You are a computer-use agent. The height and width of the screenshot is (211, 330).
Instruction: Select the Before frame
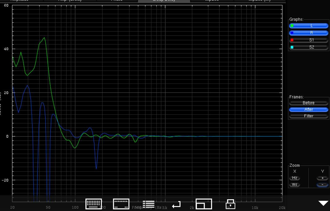pos(309,103)
